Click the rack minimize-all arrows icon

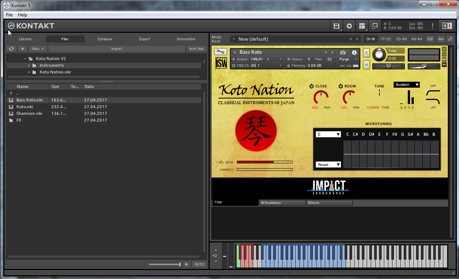pos(450,39)
